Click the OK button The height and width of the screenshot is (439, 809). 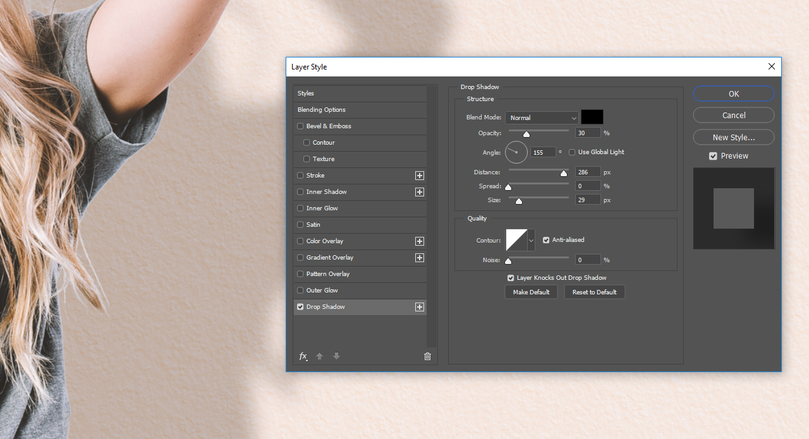(x=733, y=93)
